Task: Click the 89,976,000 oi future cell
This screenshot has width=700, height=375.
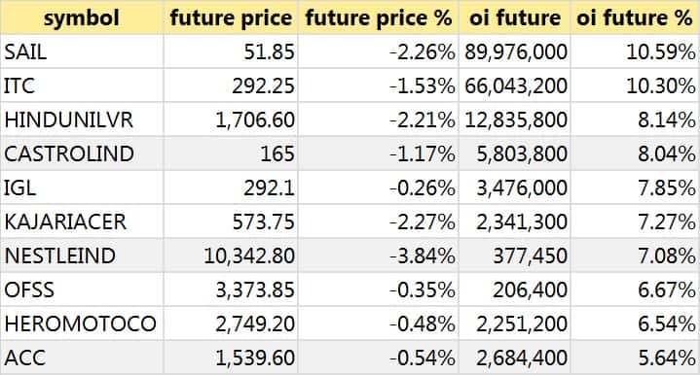Action: [515, 51]
